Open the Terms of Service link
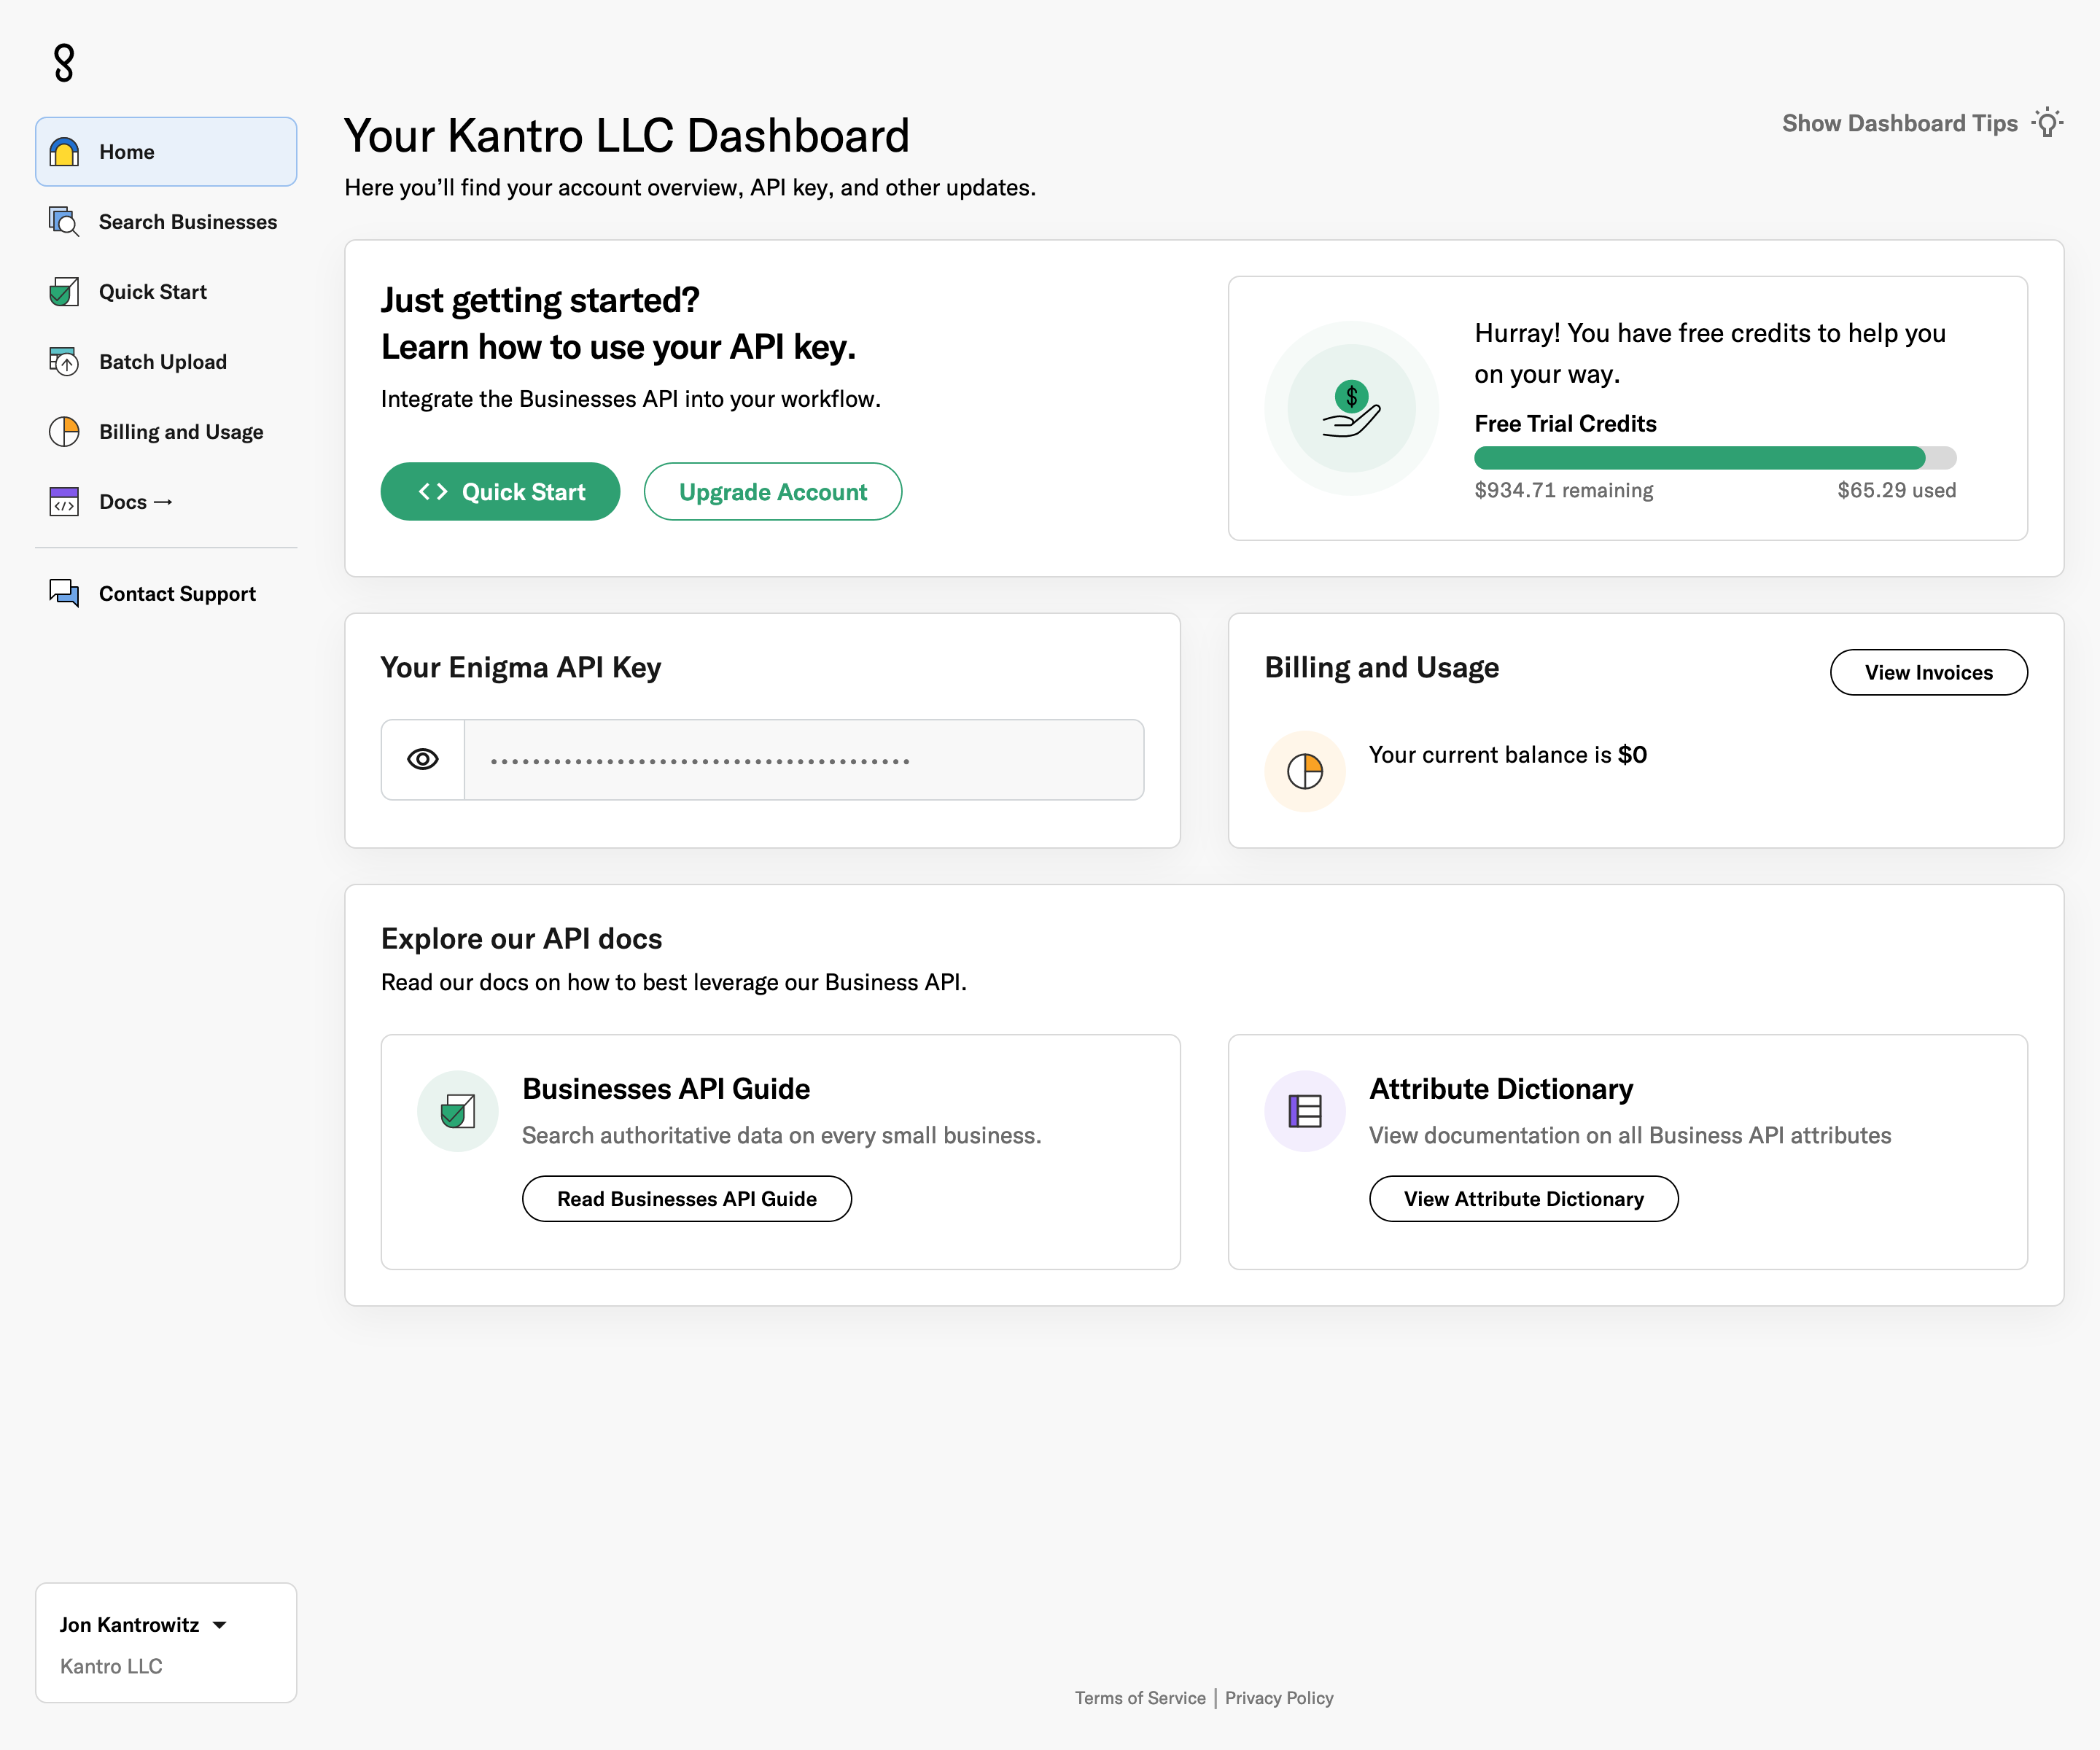 tap(1140, 1697)
